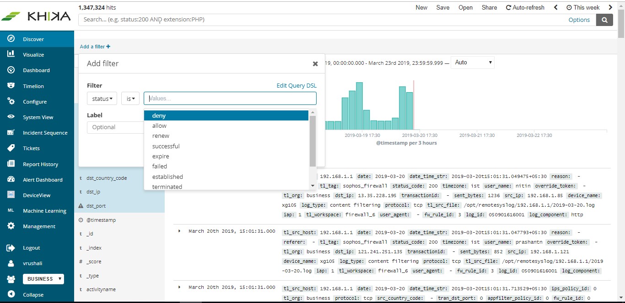Open the 'This week' time picker

coord(583,7)
